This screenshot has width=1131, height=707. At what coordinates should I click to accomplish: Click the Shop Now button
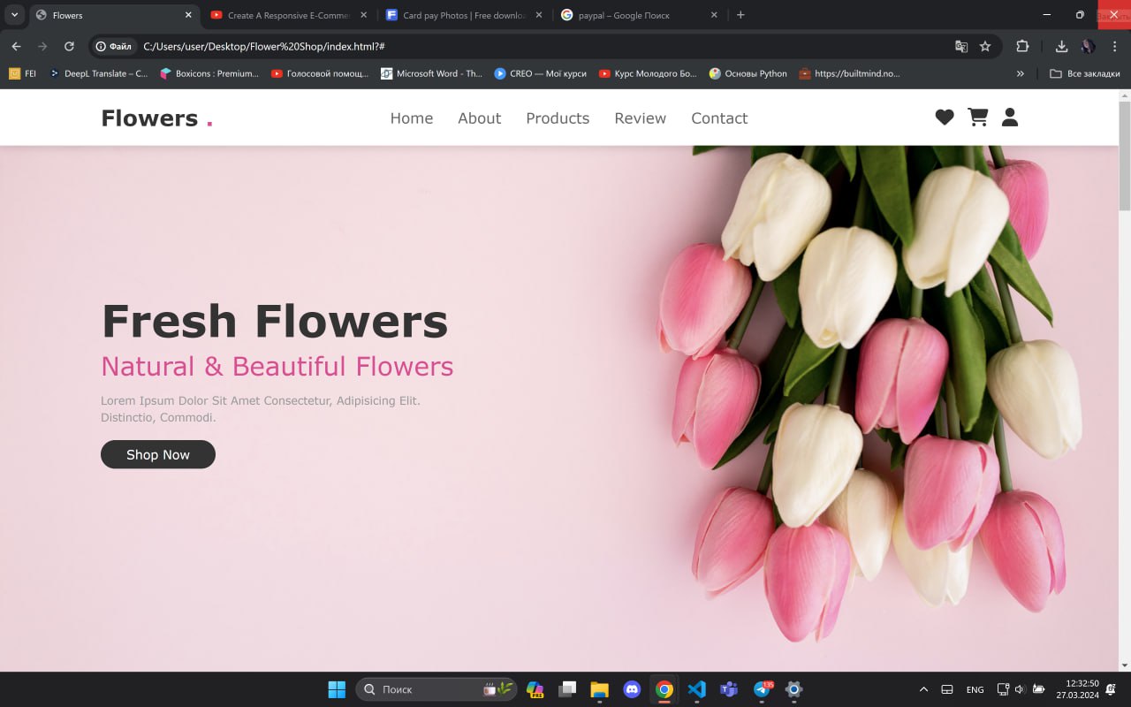coord(157,454)
